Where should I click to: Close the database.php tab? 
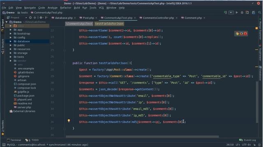pyautogui.click(x=75, y=18)
